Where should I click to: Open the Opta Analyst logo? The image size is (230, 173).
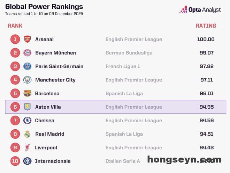tap(200, 10)
